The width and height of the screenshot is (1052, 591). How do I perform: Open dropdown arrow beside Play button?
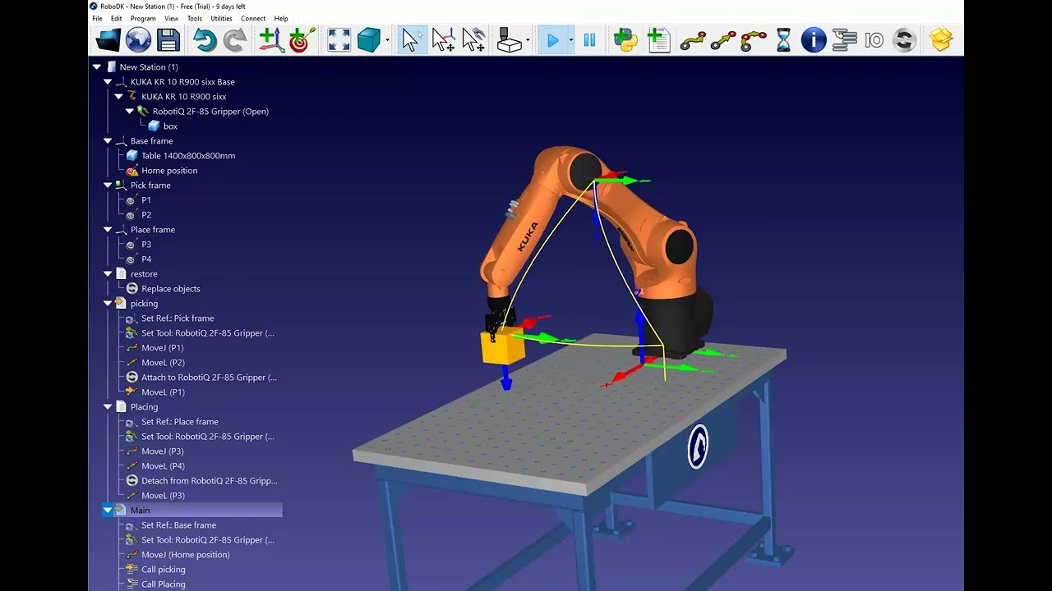click(x=570, y=40)
